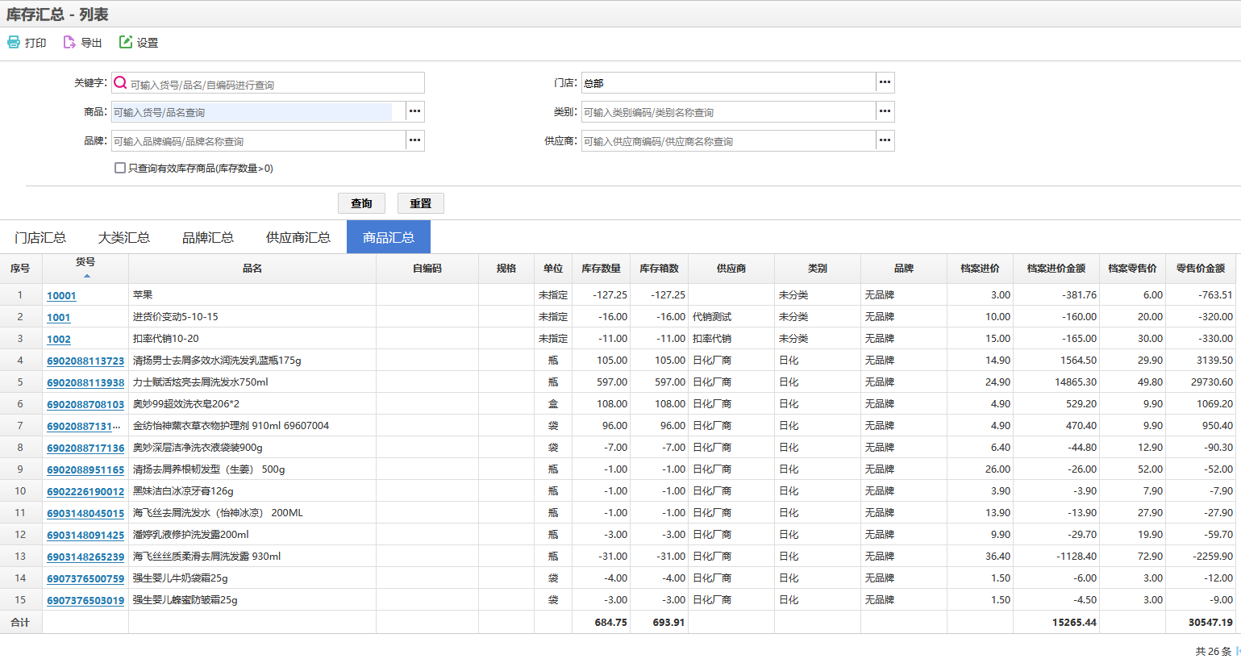Focus the category (类别) input field
The image size is (1241, 659).
[x=728, y=112]
